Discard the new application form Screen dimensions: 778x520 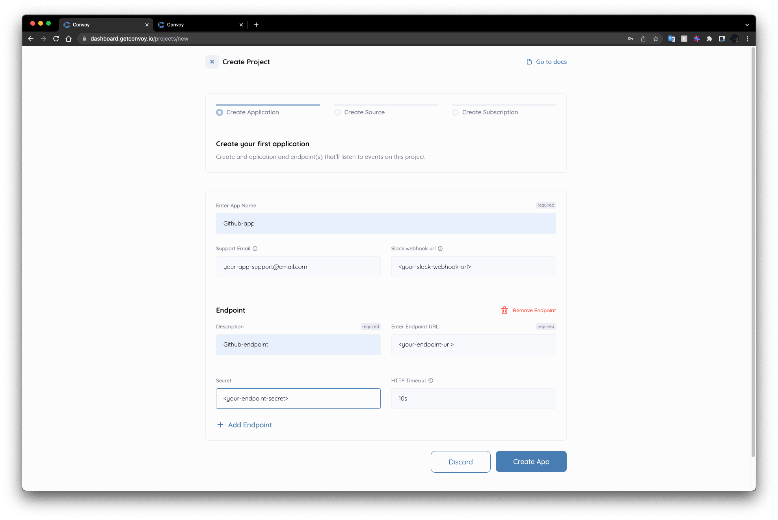tap(460, 462)
